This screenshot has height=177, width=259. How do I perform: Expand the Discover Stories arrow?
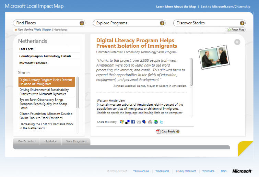pyautogui.click(x=242, y=23)
